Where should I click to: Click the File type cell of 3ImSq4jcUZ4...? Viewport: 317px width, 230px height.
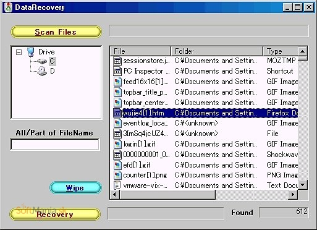coord(273,134)
